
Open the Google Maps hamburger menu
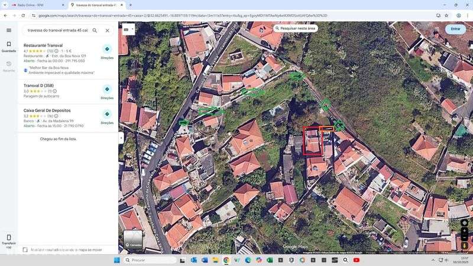pos(9,30)
